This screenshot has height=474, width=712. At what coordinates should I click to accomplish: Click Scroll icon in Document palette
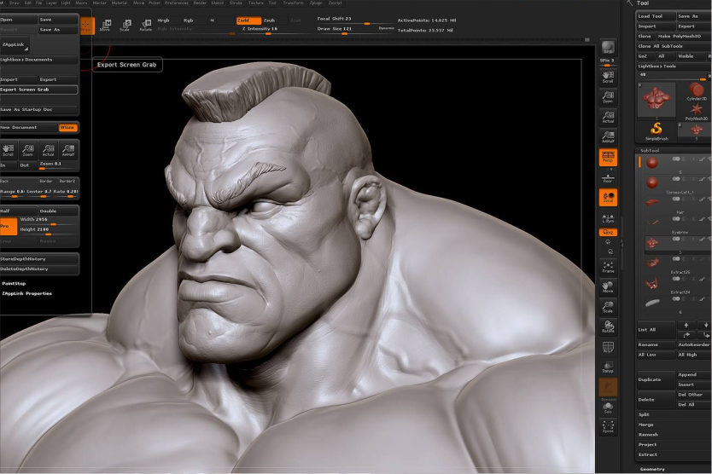(8, 150)
